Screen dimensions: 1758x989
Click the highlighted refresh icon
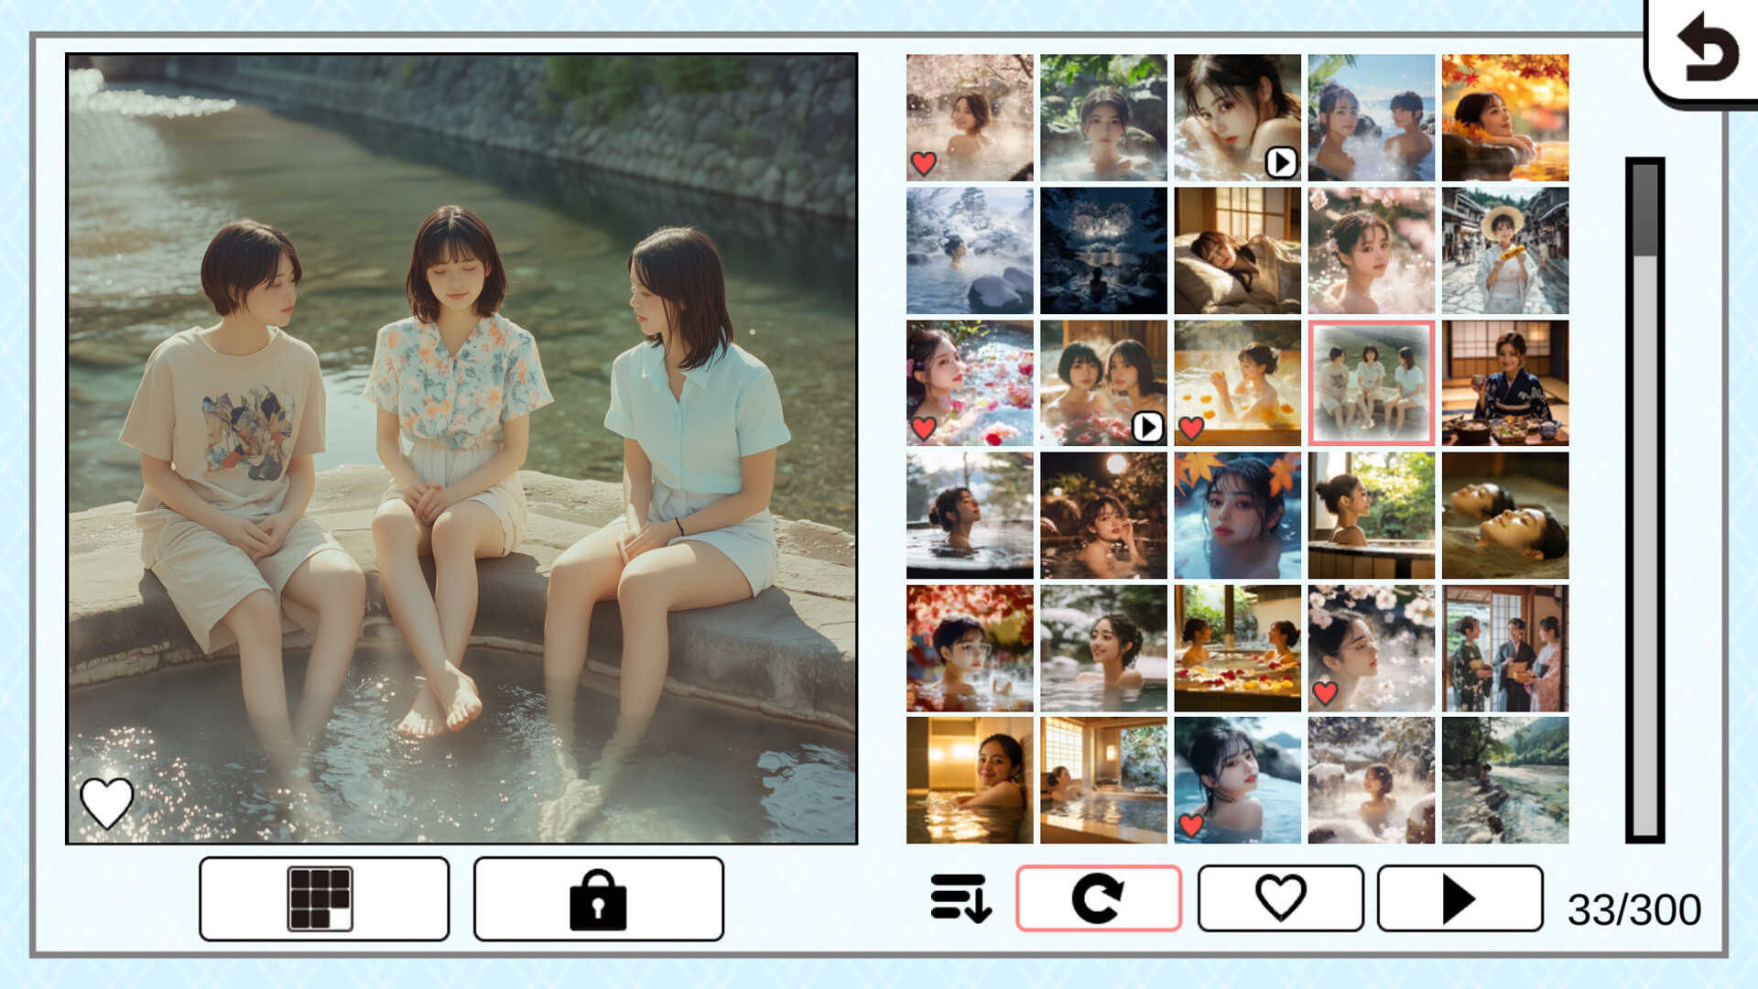point(1098,901)
